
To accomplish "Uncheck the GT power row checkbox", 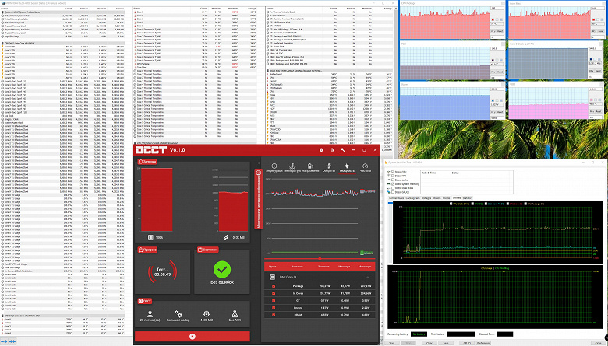I will coord(274,300).
